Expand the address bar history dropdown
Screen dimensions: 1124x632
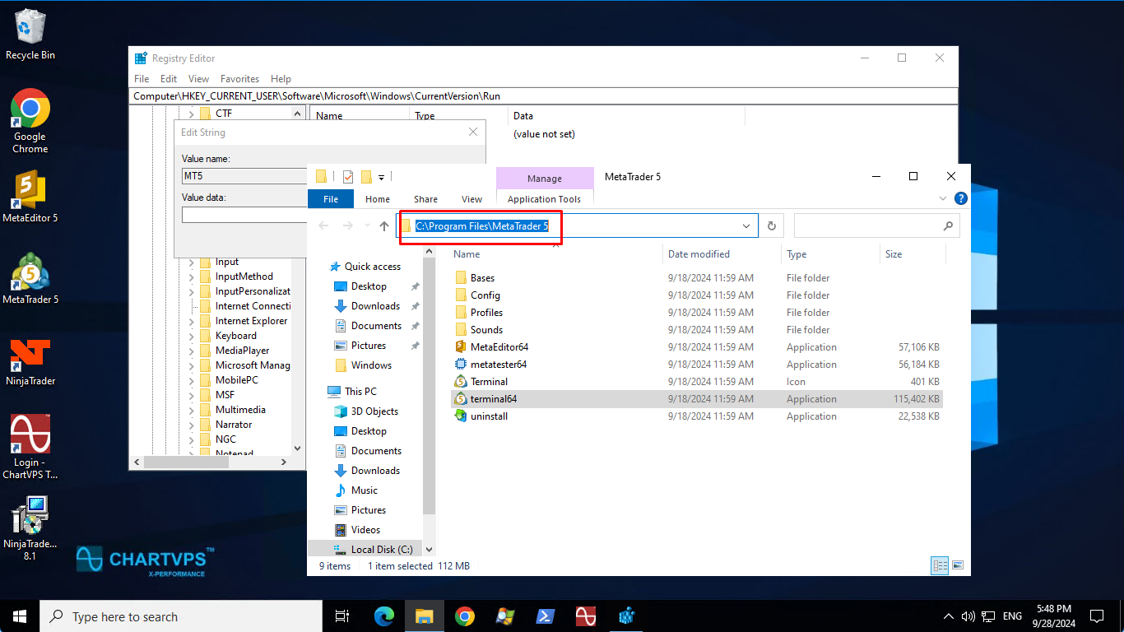pos(746,225)
